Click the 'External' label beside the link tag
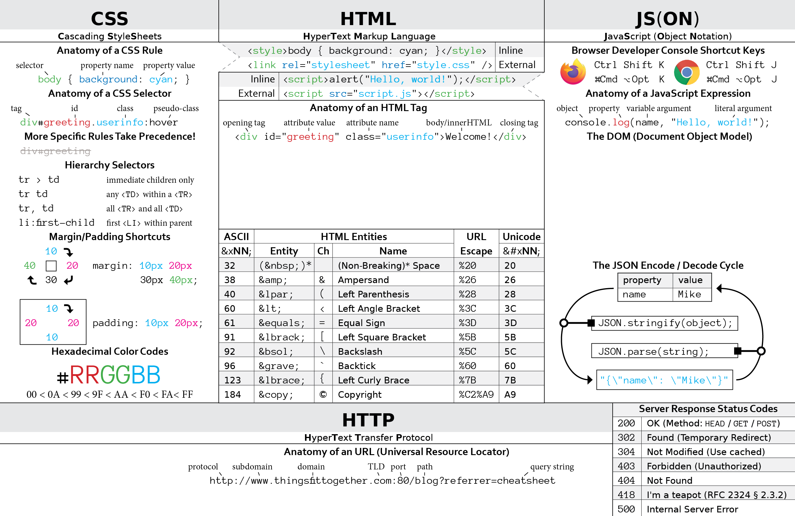The width and height of the screenshot is (795, 516). pyautogui.click(x=517, y=65)
